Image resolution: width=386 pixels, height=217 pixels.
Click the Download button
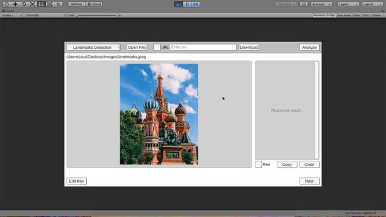[x=248, y=47]
